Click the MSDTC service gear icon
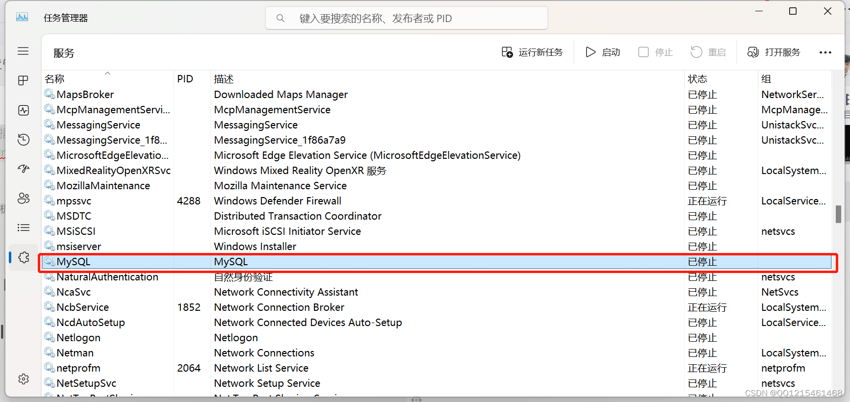The height and width of the screenshot is (402, 850). click(x=50, y=215)
